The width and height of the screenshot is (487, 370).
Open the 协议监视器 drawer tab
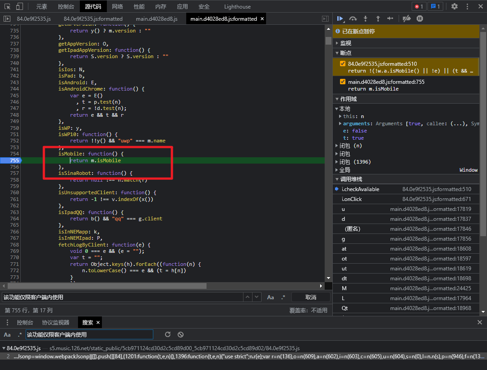click(x=55, y=323)
